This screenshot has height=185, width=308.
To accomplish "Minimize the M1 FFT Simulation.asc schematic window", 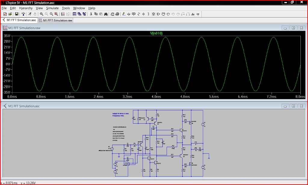I will click(x=285, y=106).
